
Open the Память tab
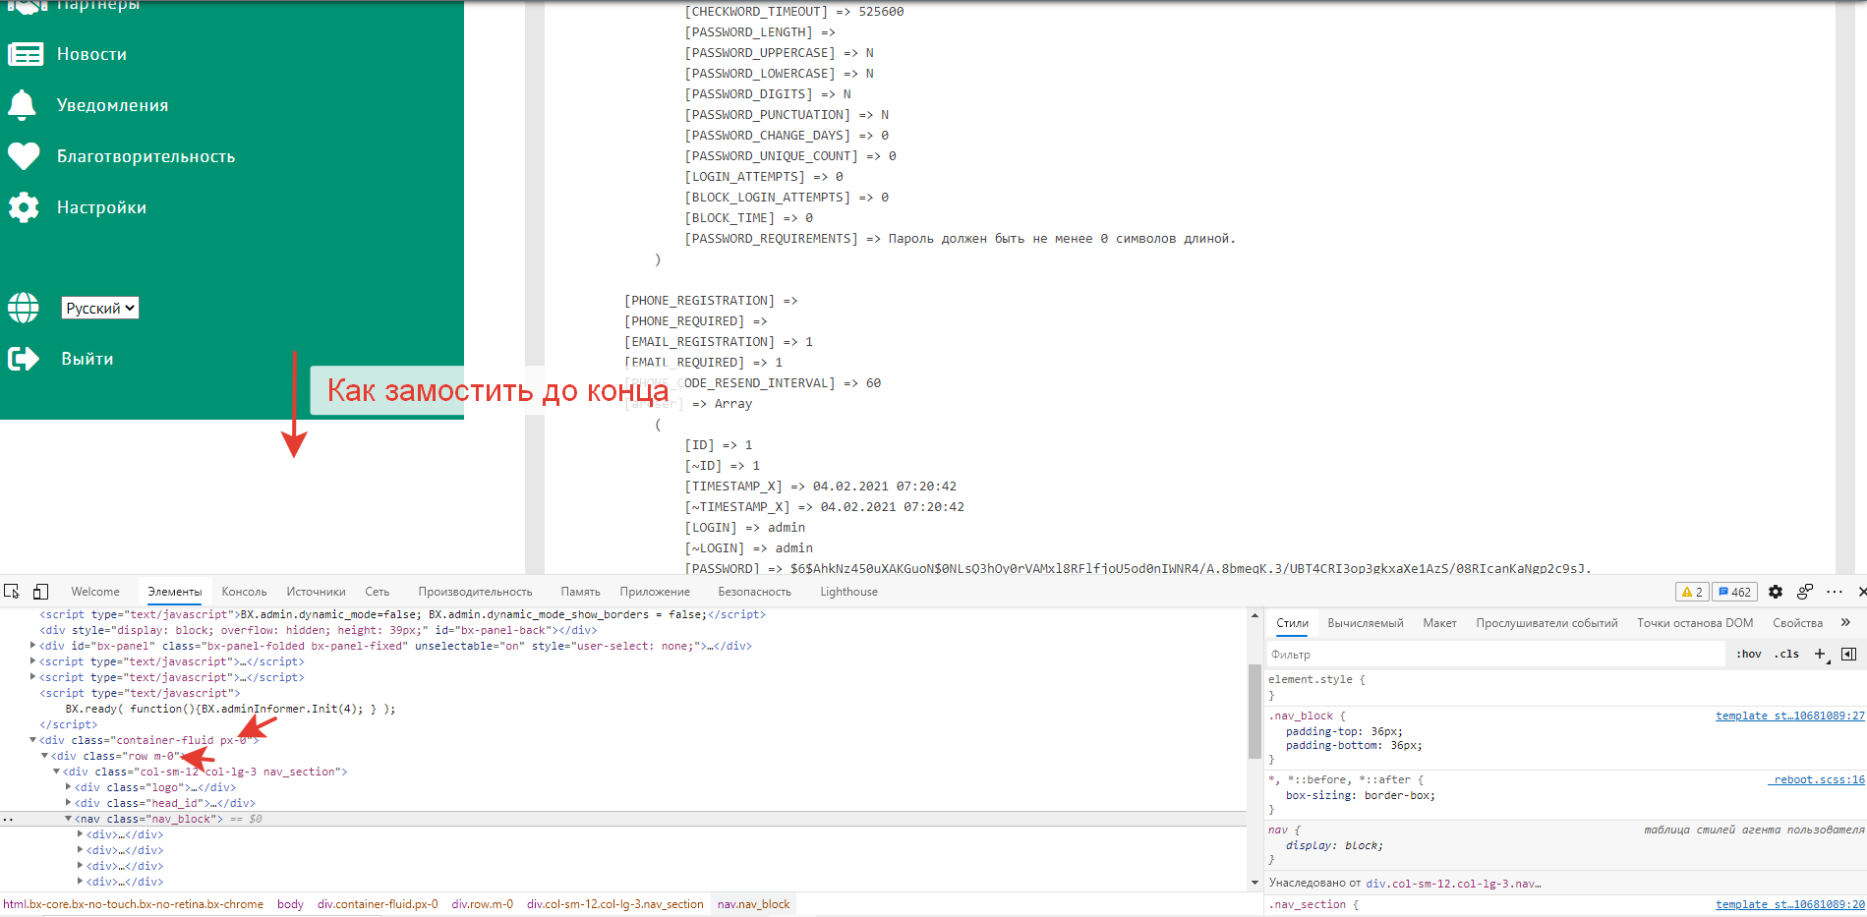pyautogui.click(x=580, y=592)
